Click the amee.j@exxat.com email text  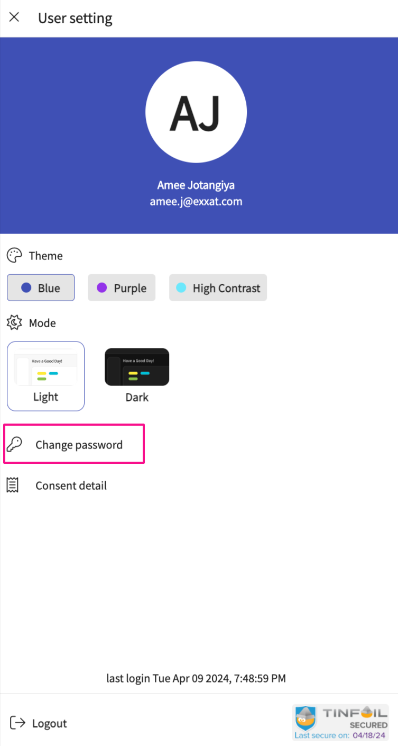click(x=196, y=201)
